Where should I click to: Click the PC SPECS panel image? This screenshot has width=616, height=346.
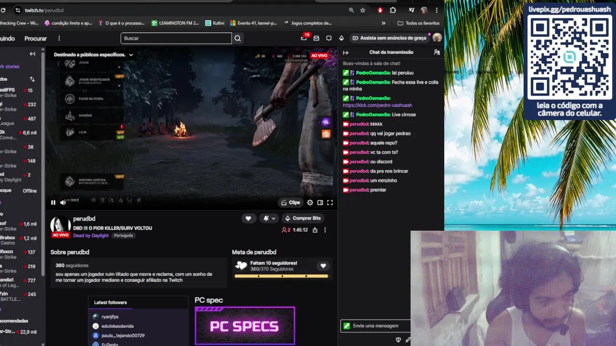click(245, 326)
